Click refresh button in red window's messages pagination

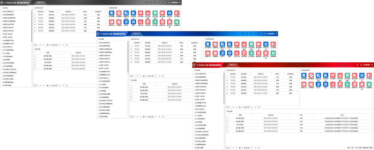point(259,148)
